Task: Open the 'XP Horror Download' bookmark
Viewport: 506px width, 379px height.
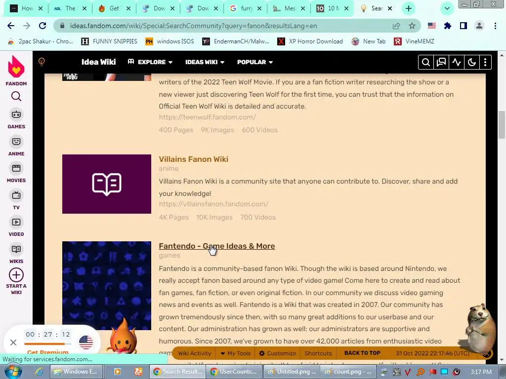Action: pos(310,41)
